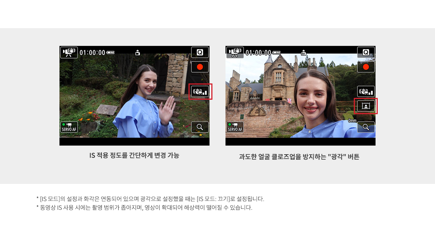The image size is (435, 250).
Task: Tap the wide-angle face framing button
Action: point(366,106)
